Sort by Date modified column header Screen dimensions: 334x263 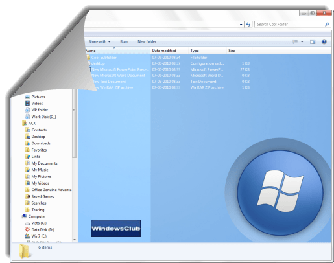169,51
